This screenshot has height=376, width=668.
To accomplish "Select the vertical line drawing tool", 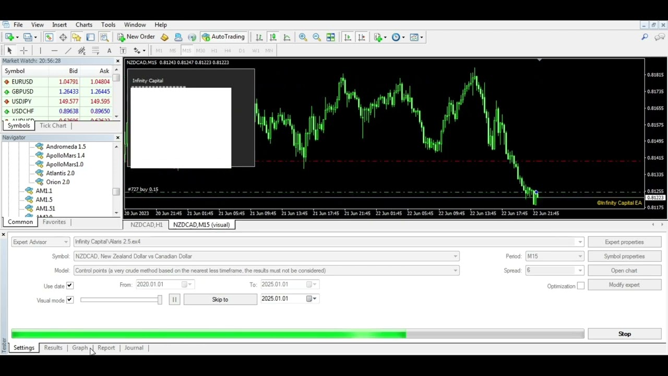I will pyautogui.click(x=40, y=51).
